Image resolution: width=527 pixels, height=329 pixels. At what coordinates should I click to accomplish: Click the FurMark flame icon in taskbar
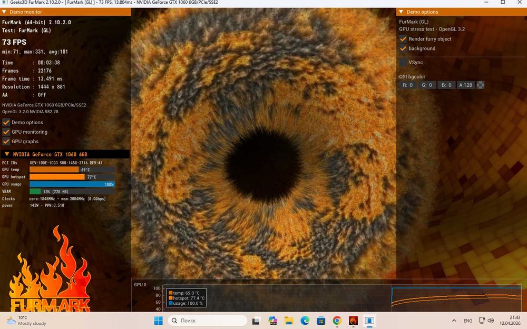(353, 320)
